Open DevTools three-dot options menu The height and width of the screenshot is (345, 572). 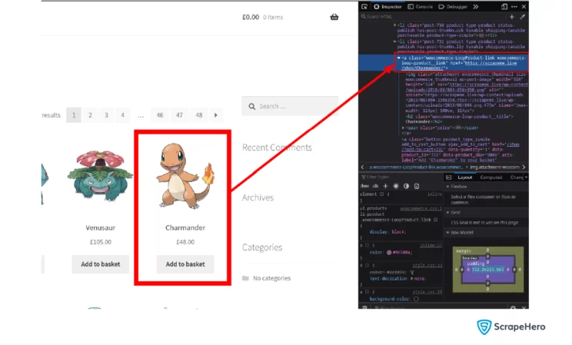pyautogui.click(x=514, y=7)
